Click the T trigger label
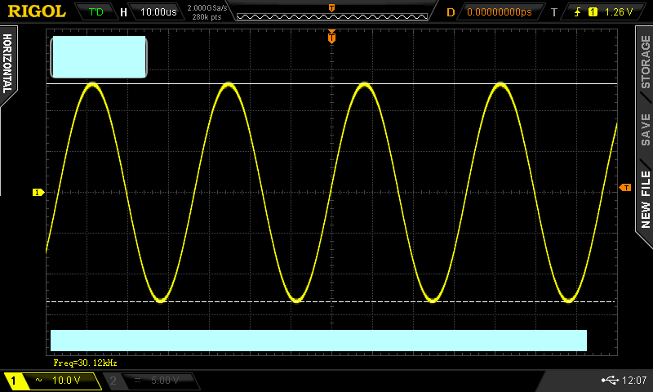The width and height of the screenshot is (653, 392). (x=554, y=12)
